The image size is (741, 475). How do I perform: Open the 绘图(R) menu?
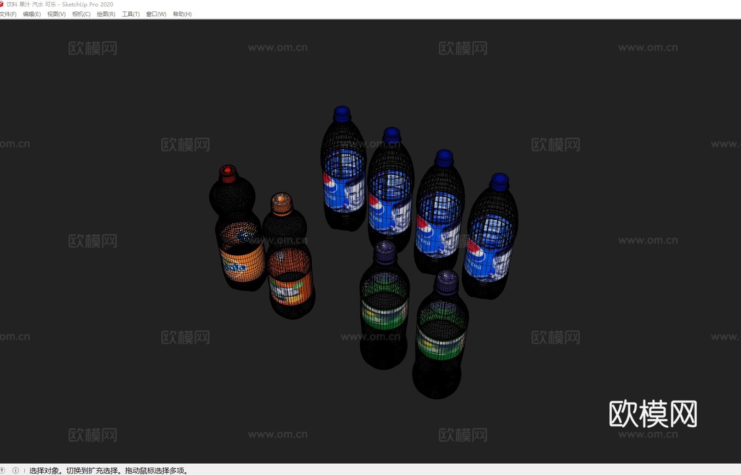106,14
